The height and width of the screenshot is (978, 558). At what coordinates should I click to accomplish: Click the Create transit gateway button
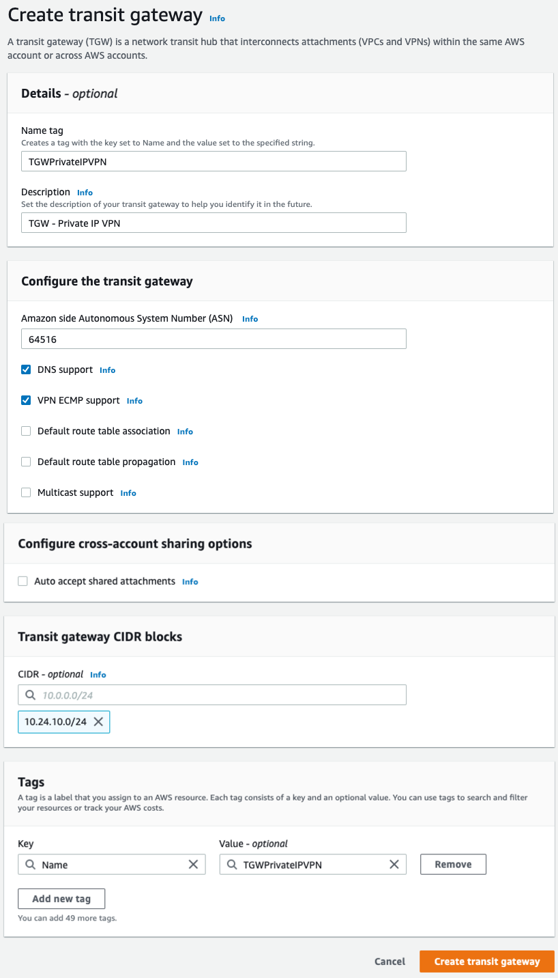point(486,962)
